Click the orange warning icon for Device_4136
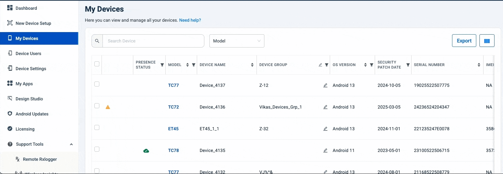The width and height of the screenshot is (503, 174). (108, 107)
